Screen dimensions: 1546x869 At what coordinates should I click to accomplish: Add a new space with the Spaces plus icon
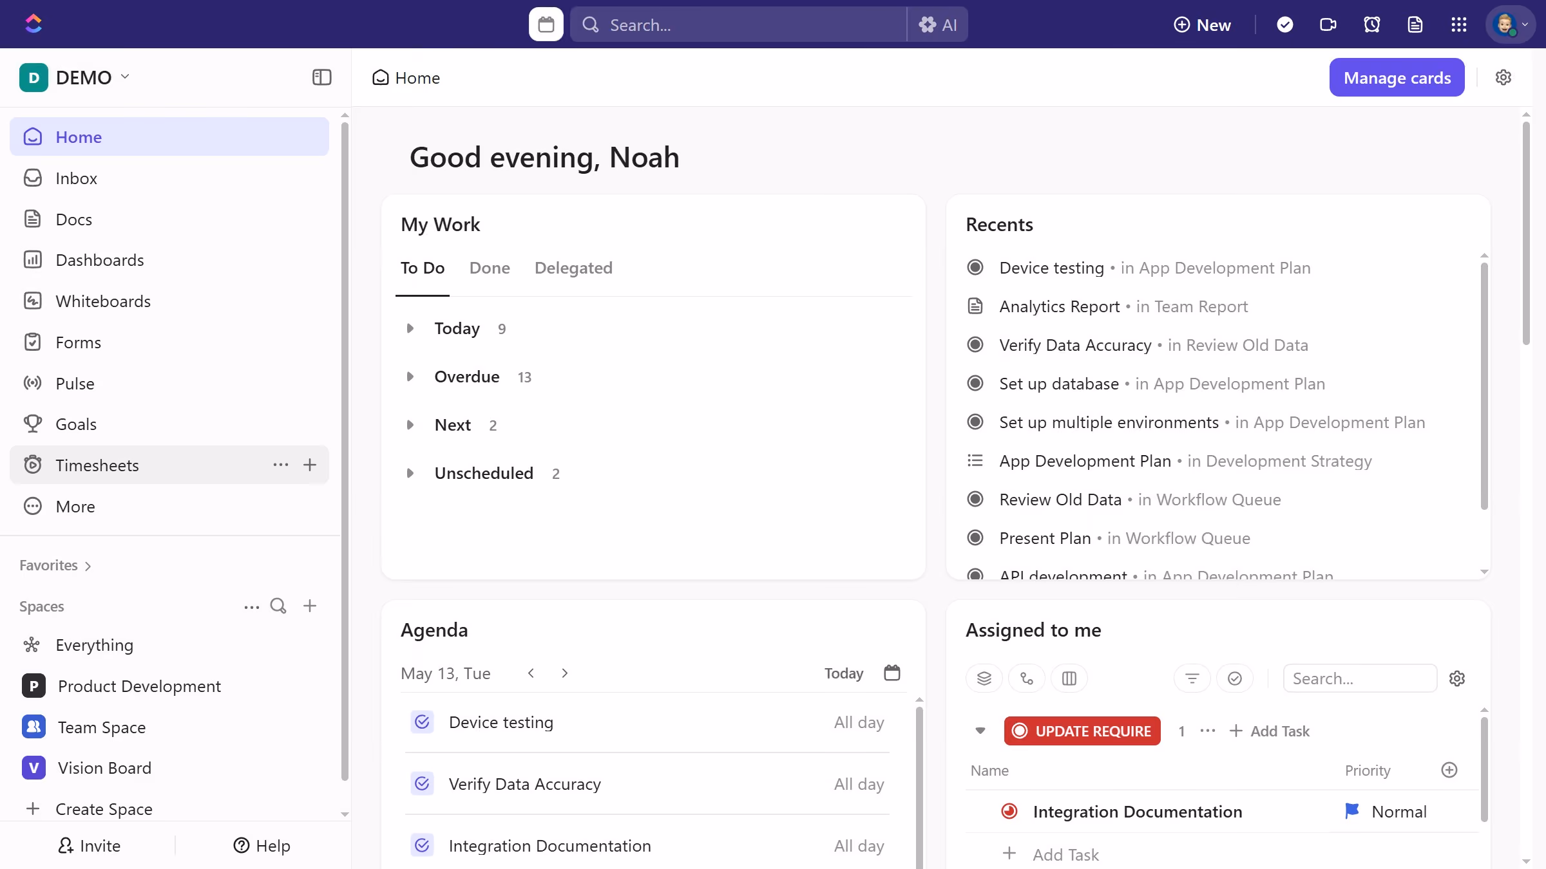pyautogui.click(x=310, y=606)
